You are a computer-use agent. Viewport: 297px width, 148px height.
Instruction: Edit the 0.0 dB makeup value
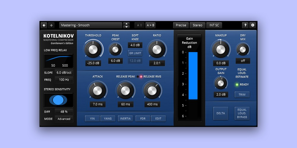[221, 63]
